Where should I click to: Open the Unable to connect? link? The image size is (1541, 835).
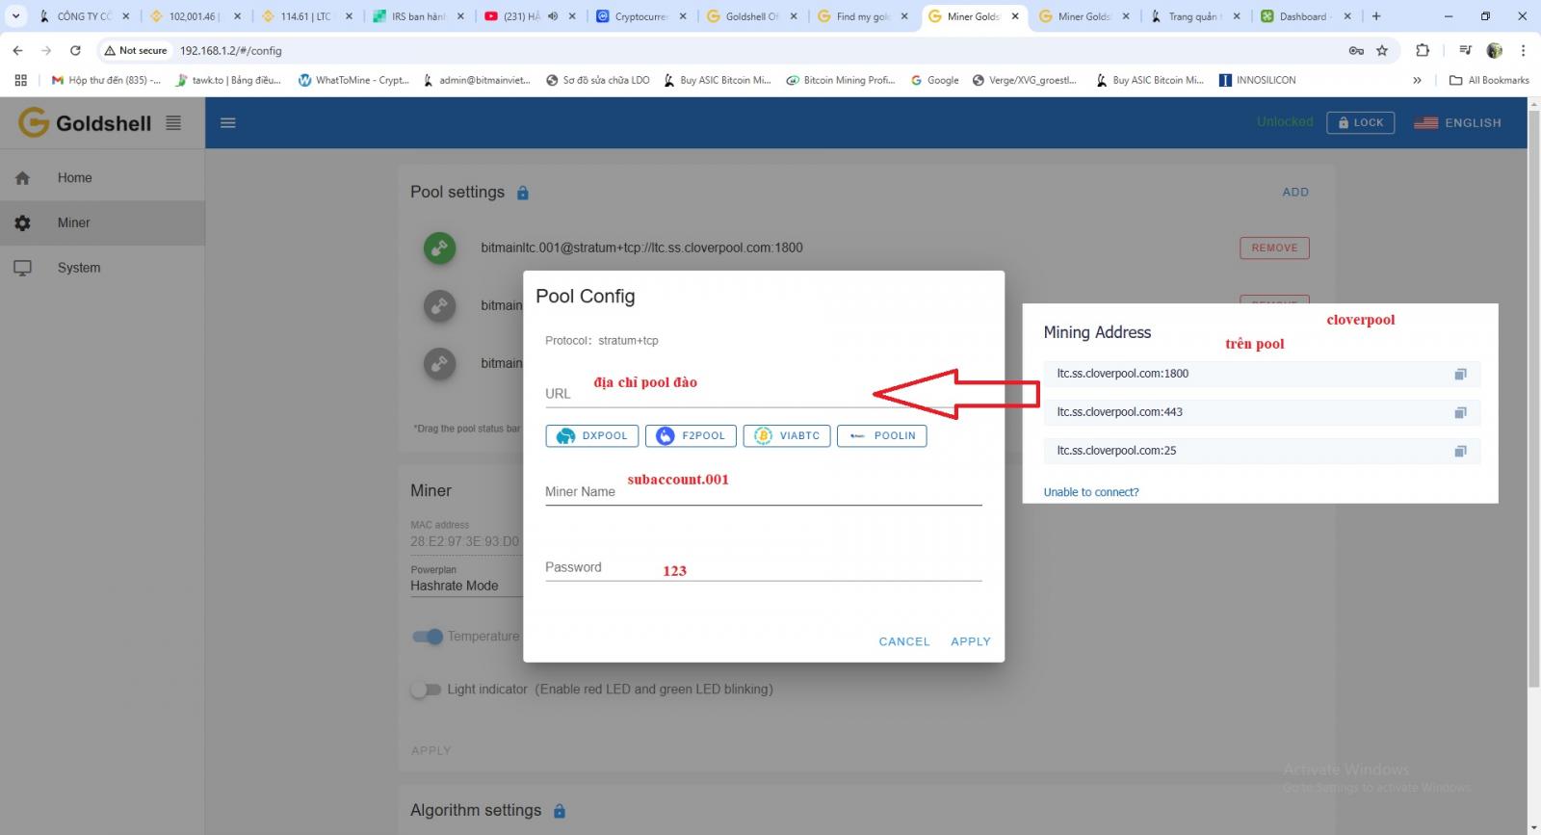click(x=1090, y=492)
